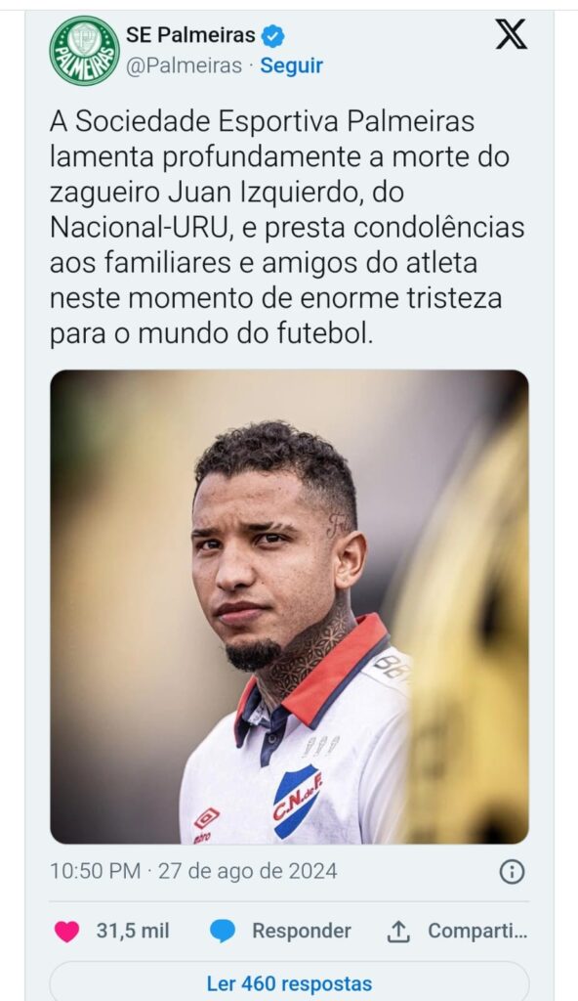Click the 27 de ago de 2024 date
This screenshot has height=1001, width=578.
[248, 871]
